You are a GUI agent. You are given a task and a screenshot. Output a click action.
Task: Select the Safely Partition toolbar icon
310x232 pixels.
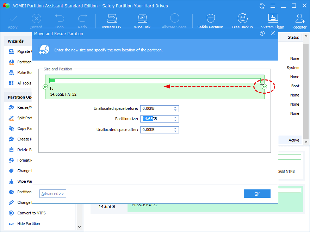(210, 18)
